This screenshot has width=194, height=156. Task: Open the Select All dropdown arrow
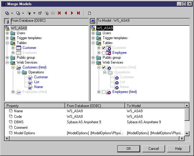pyautogui.click(x=12, y=13)
